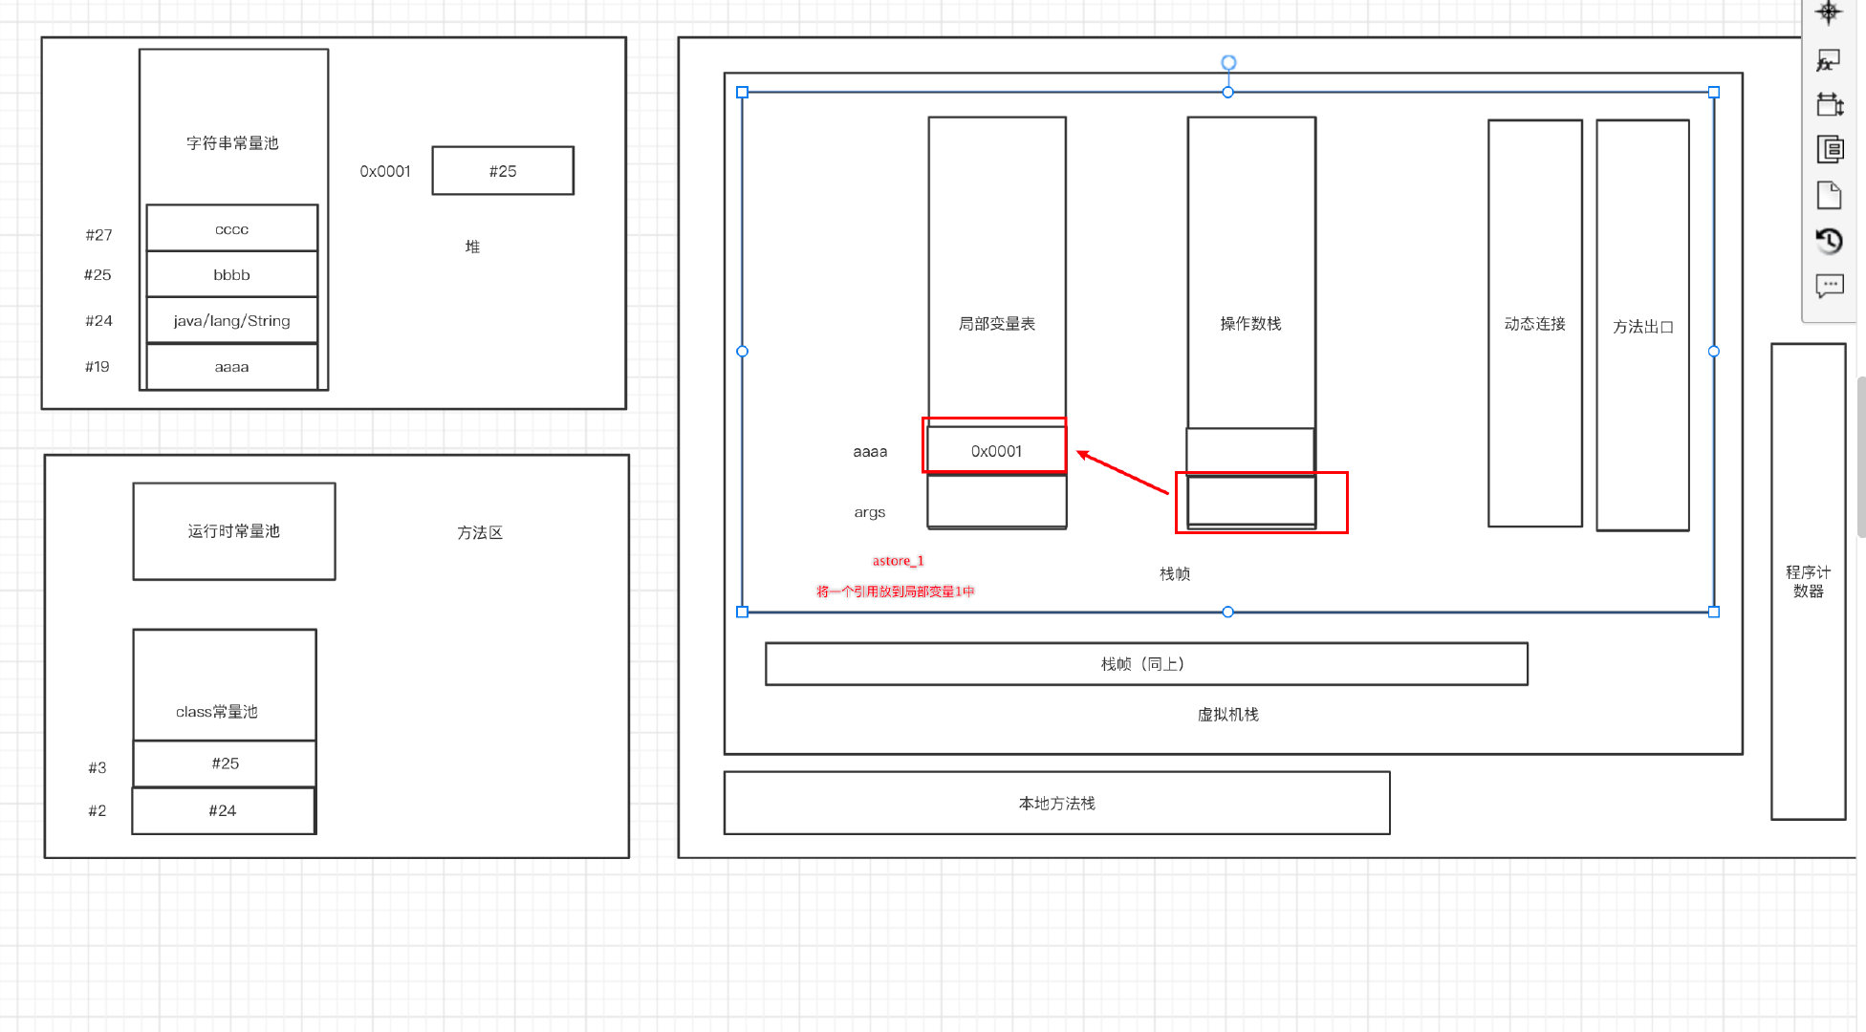Click the left-middle handle of the selected frame

(x=743, y=352)
